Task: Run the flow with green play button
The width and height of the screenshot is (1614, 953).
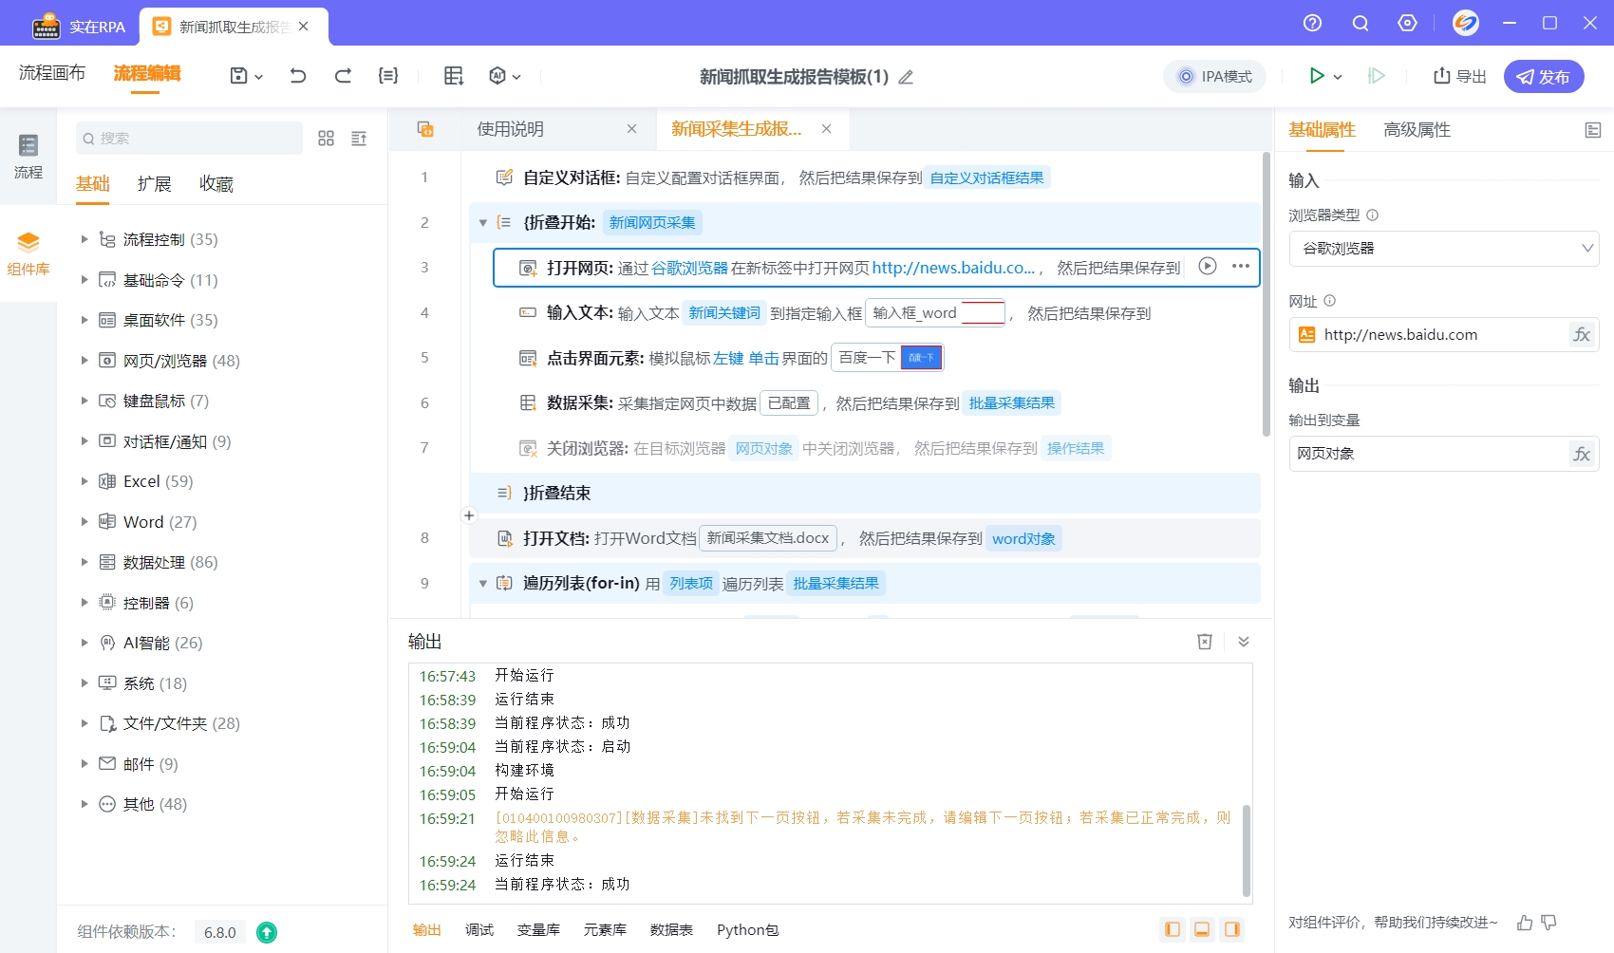Action: click(1317, 76)
